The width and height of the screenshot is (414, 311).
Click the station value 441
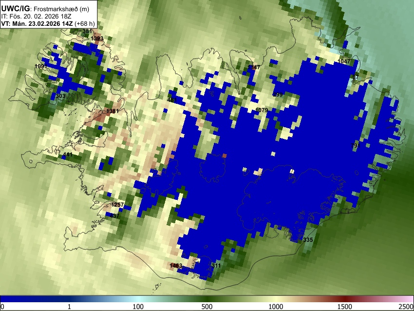coord(68,155)
